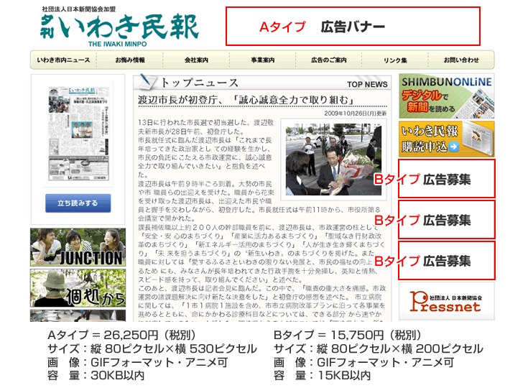Click the arrow icon on 購読申込 banner
This screenshot has width=528, height=388.
(453, 147)
